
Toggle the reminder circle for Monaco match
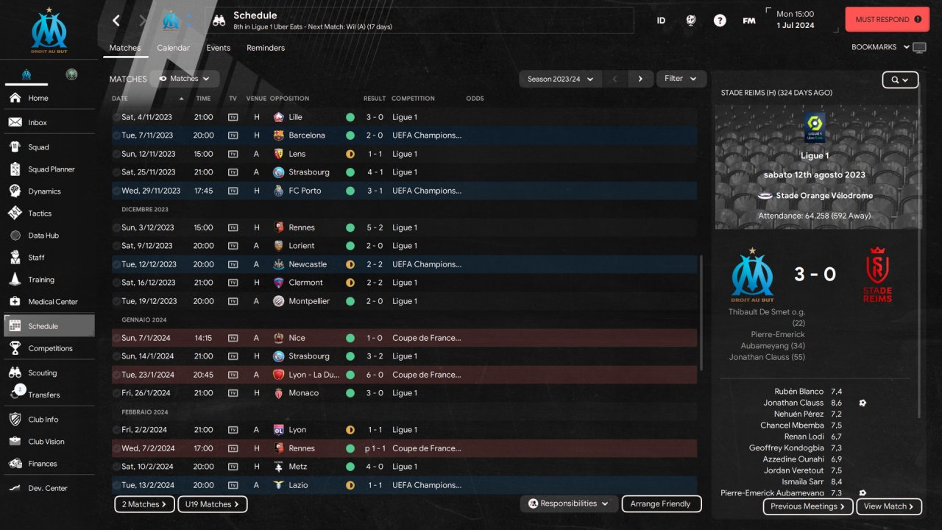pyautogui.click(x=116, y=393)
